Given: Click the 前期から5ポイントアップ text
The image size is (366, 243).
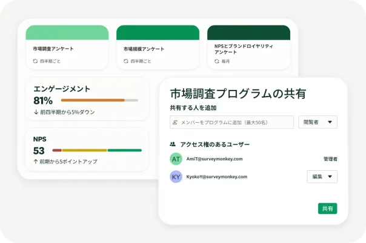Looking at the screenshot, I should coord(68,162).
